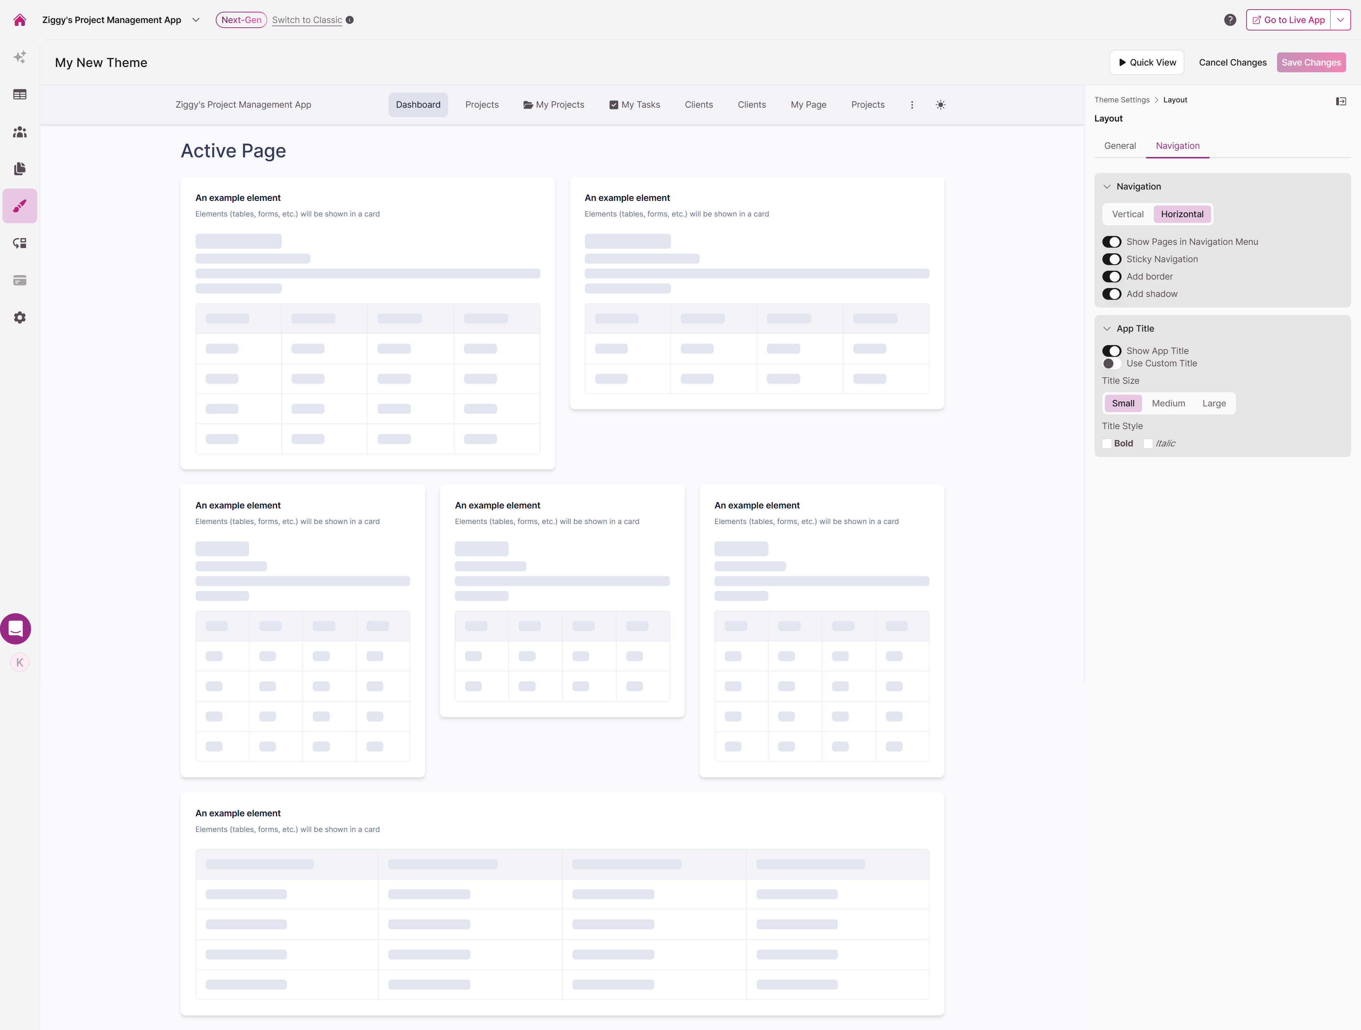Disable the Sticky Navigation toggle
Screen dimensions: 1361x1030
1111,259
